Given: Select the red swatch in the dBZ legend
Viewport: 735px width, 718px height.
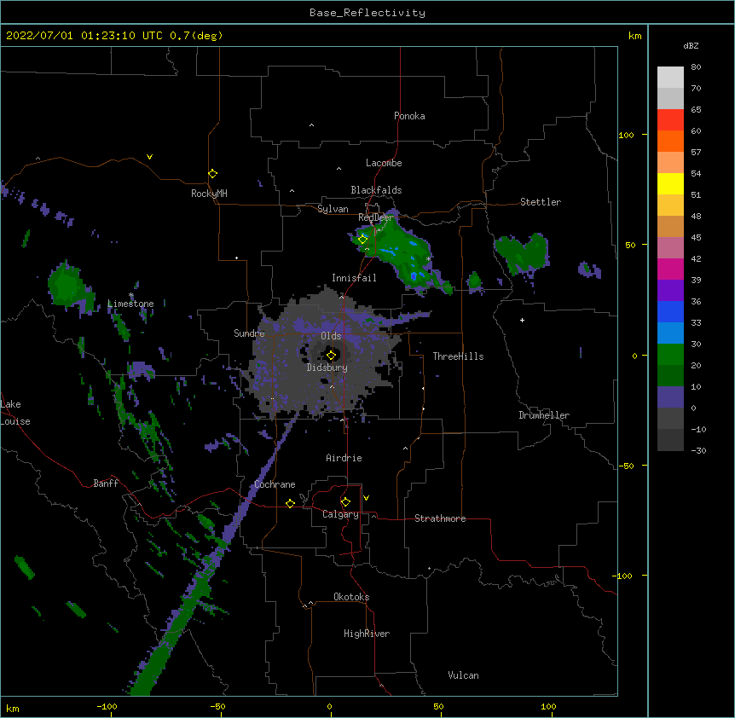Looking at the screenshot, I should (670, 120).
